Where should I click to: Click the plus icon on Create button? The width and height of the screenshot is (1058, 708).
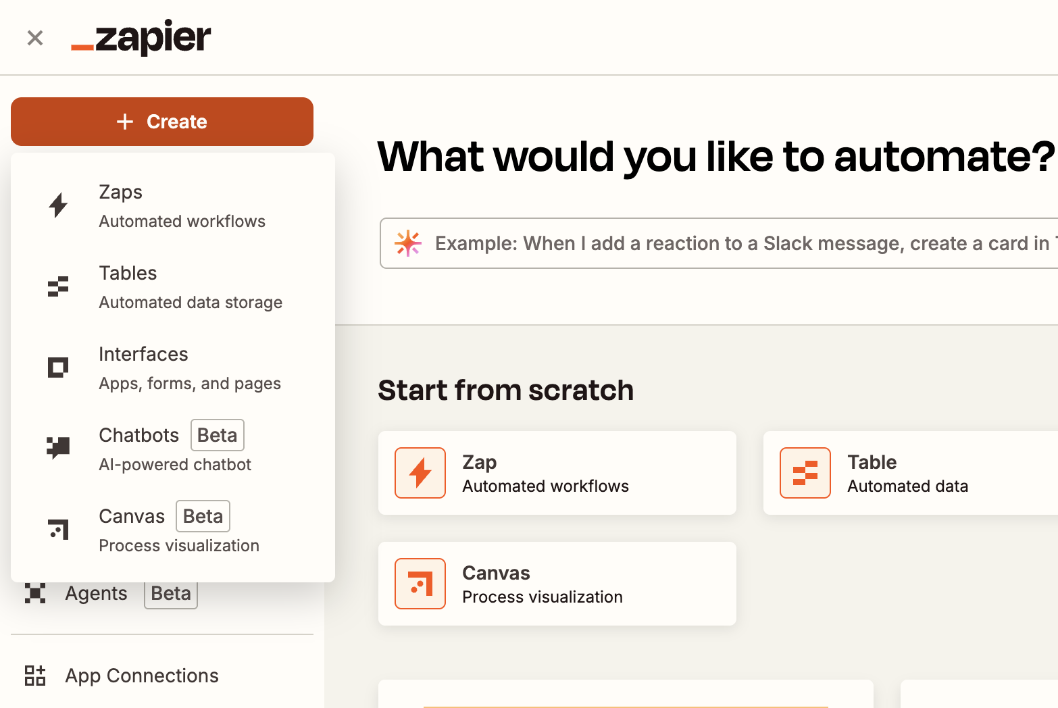[125, 122]
